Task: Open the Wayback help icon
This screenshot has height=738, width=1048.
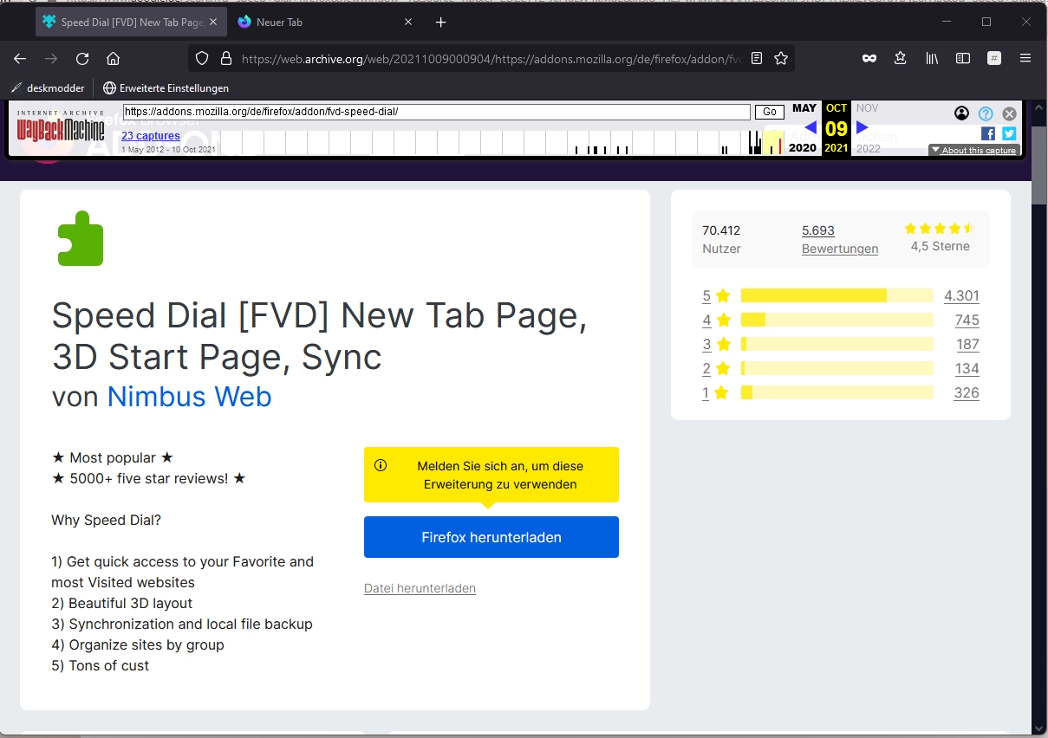Action: coord(986,113)
